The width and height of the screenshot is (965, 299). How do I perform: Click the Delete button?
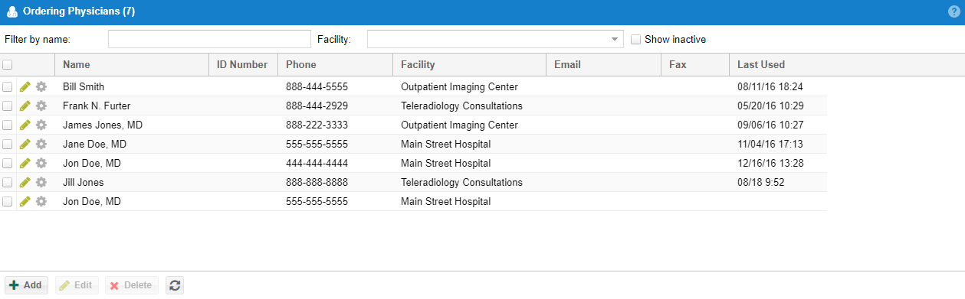pyautogui.click(x=131, y=285)
